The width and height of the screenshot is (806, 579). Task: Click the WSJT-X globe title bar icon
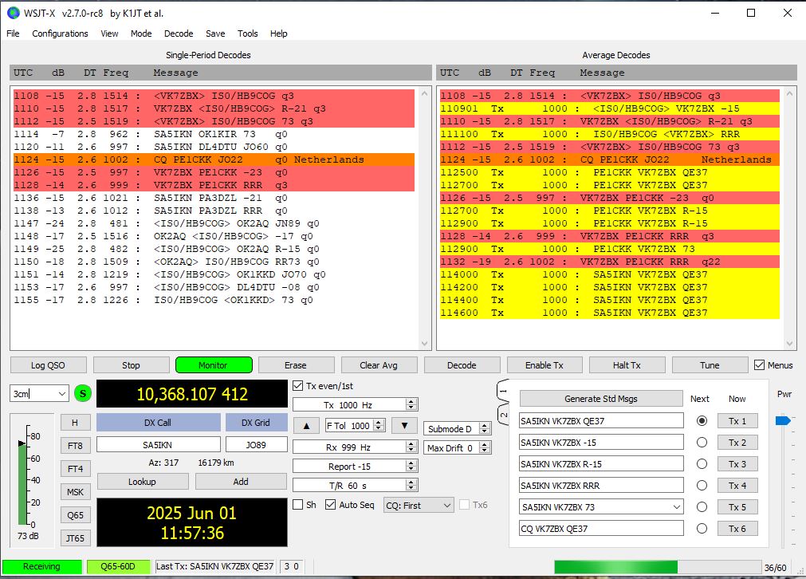(14, 13)
